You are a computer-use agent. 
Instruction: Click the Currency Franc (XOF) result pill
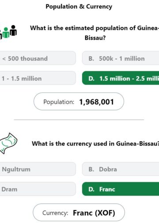pos(79,212)
